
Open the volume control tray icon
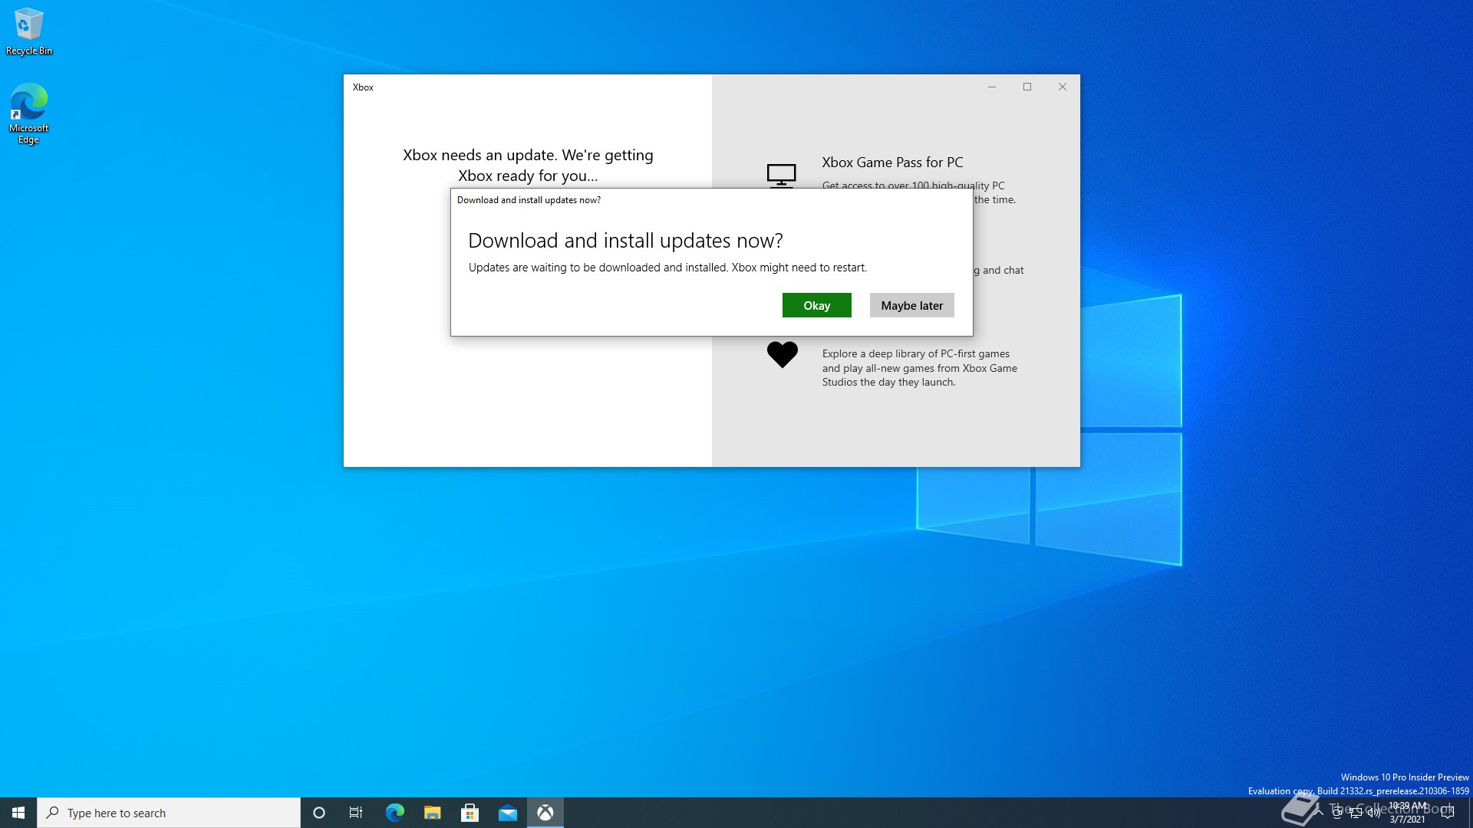click(1374, 813)
